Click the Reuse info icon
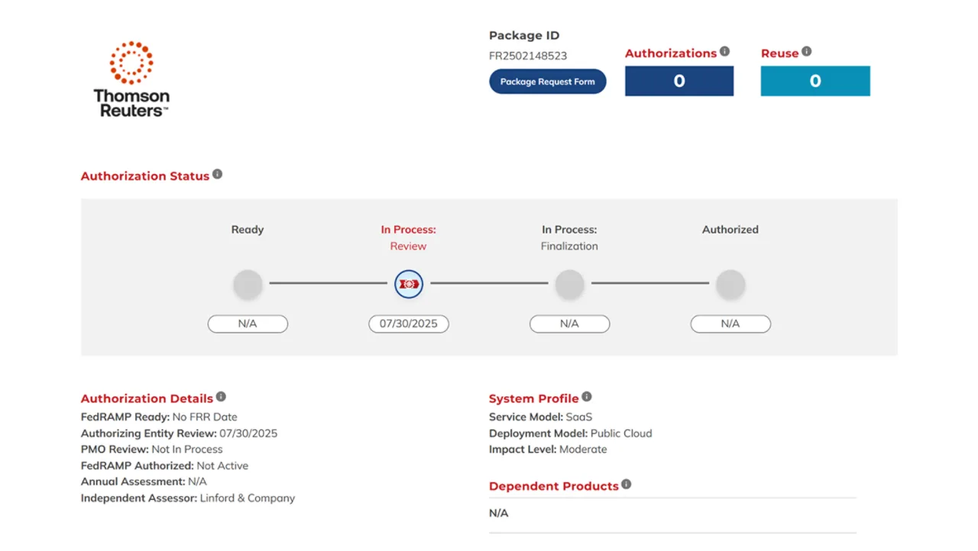This screenshot has width=978, height=551. [x=806, y=52]
